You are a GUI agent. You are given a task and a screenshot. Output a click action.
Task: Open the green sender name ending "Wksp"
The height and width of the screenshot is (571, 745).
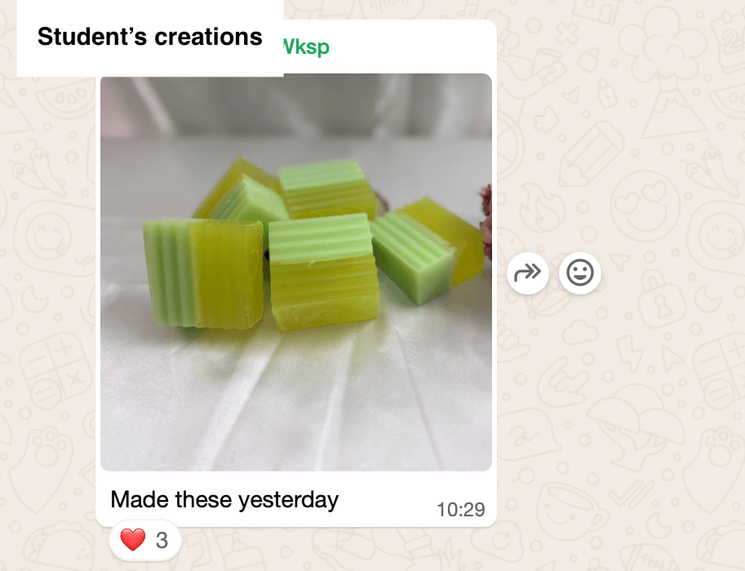306,47
